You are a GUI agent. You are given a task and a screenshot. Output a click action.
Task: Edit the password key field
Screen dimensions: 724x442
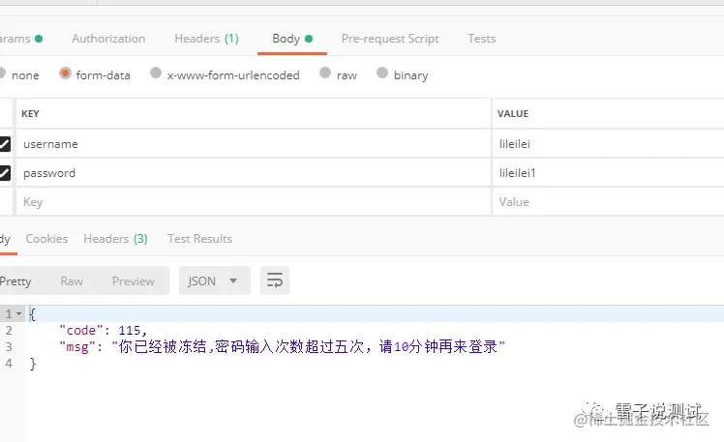pos(254,173)
